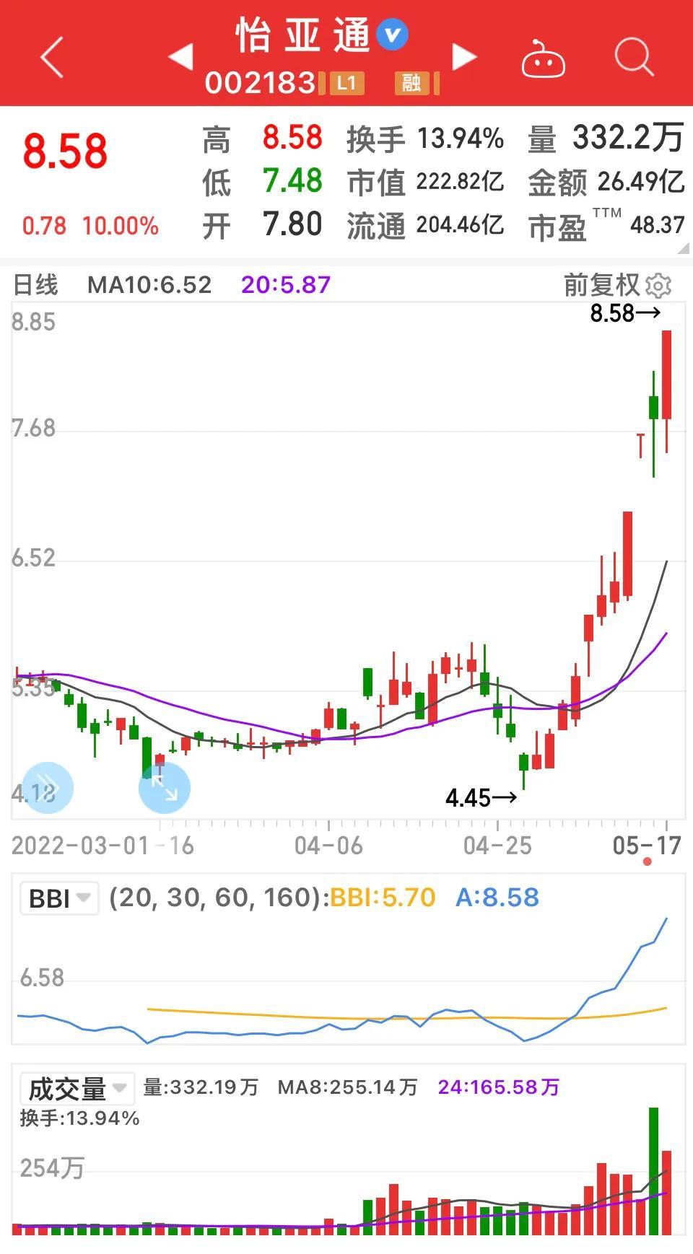This screenshot has height=1254, width=693.
Task: Tap BBI:5.70 value label
Action: pyautogui.click(x=383, y=898)
